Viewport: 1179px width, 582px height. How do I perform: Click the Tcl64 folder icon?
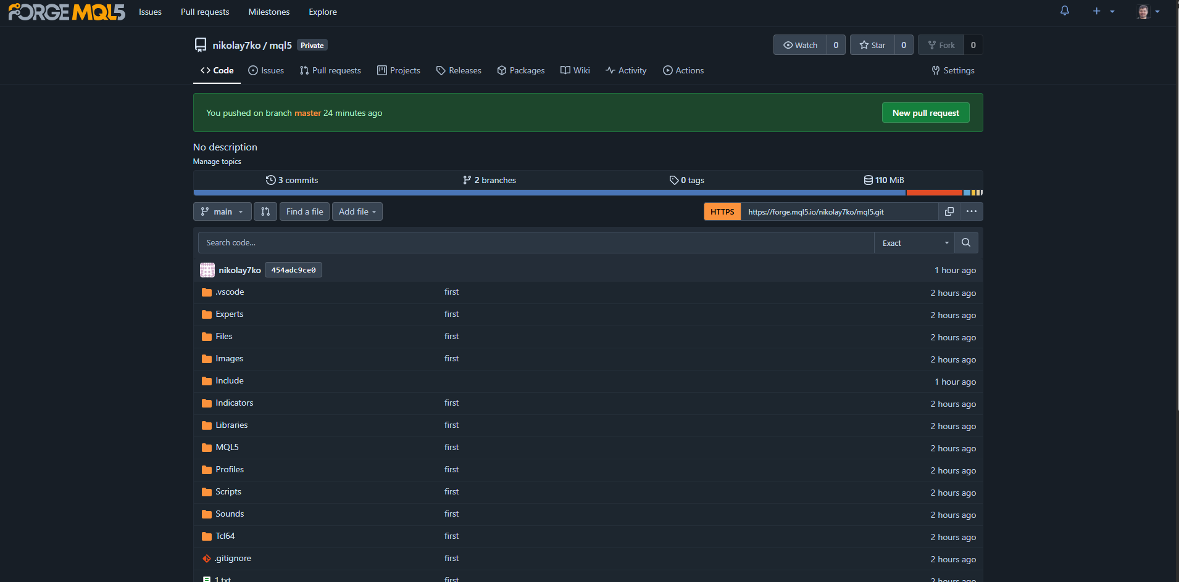click(207, 536)
